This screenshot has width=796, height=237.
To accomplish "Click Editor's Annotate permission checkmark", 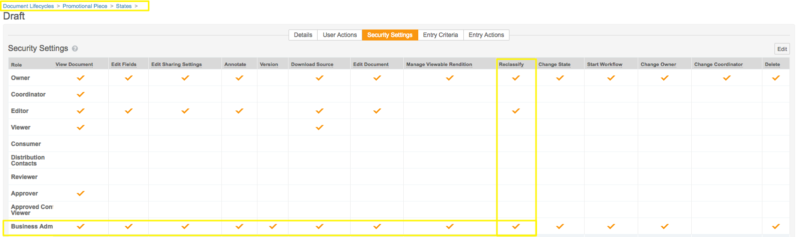I will click(x=239, y=111).
